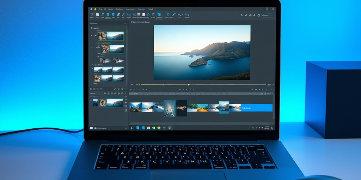This screenshot has width=361, height=180.
Task: Select the green-bordered thumbnail in the left panel
Action: click(110, 36)
